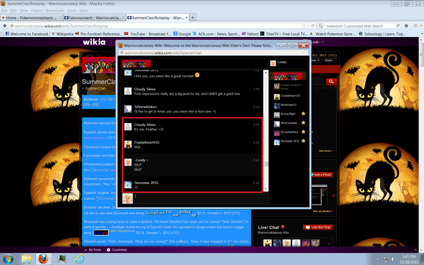The width and height of the screenshot is (424, 265).
Task: Click Stormstar 2015's star badge in user list
Action: tap(303, 141)
